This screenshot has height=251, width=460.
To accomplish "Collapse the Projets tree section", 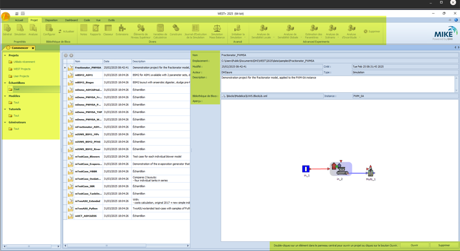I will click(5, 56).
